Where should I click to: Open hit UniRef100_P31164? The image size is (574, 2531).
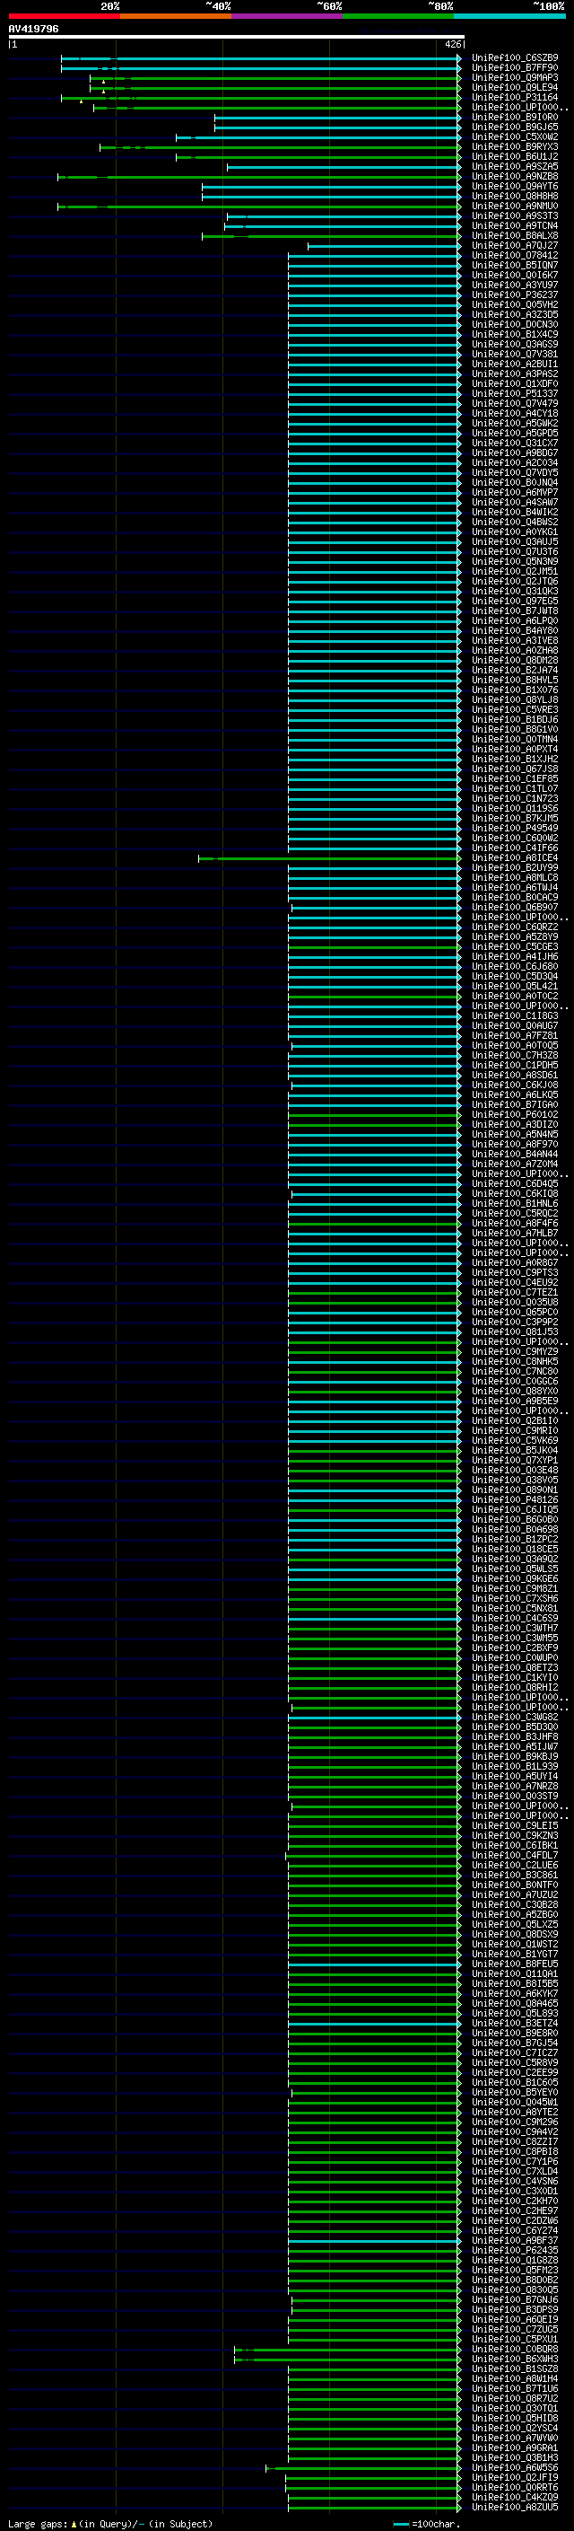click(x=515, y=97)
